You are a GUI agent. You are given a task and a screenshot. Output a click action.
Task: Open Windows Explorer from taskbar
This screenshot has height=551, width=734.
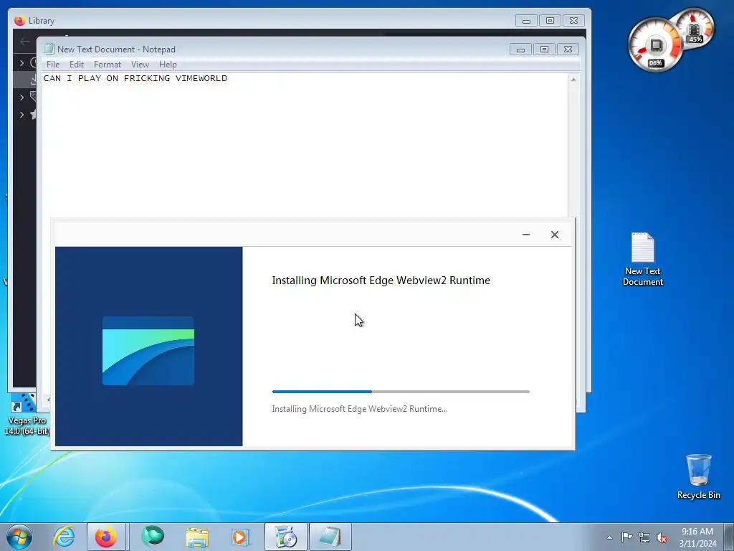[197, 537]
